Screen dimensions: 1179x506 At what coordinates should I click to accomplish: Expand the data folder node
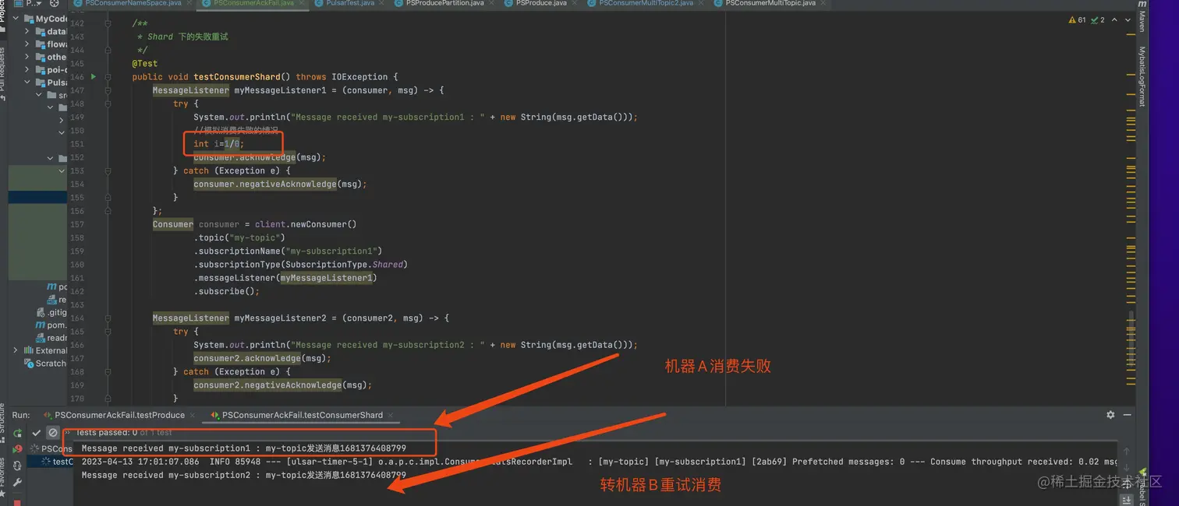coord(28,32)
